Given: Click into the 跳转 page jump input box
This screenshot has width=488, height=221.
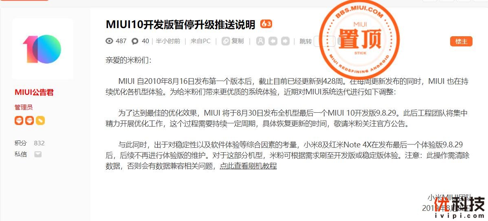Looking at the screenshot, I should tap(324, 42).
